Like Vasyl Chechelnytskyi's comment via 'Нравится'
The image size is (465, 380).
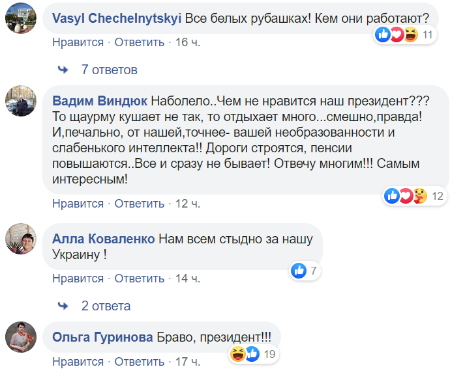pyautogui.click(x=78, y=42)
